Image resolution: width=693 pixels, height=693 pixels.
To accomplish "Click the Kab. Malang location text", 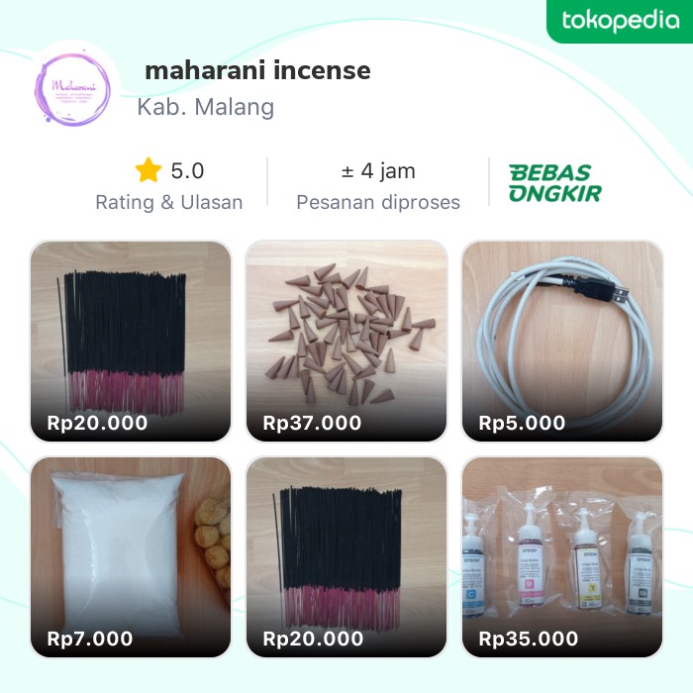I will click(x=206, y=107).
